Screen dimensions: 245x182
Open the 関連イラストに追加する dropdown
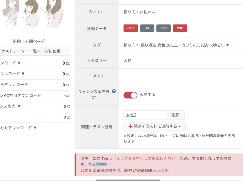155,126
